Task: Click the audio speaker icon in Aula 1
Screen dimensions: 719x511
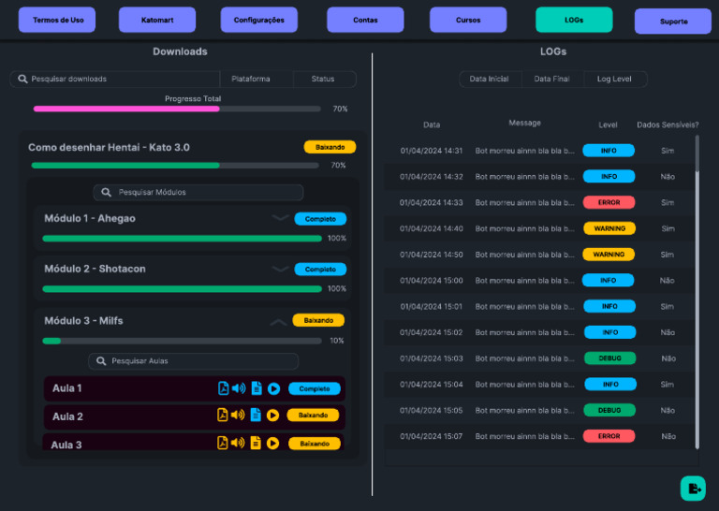Action: (238, 388)
